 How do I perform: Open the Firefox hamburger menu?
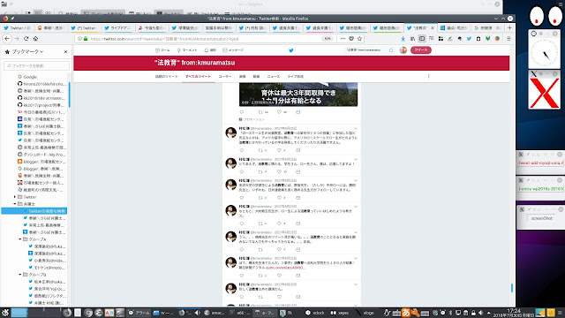508,39
